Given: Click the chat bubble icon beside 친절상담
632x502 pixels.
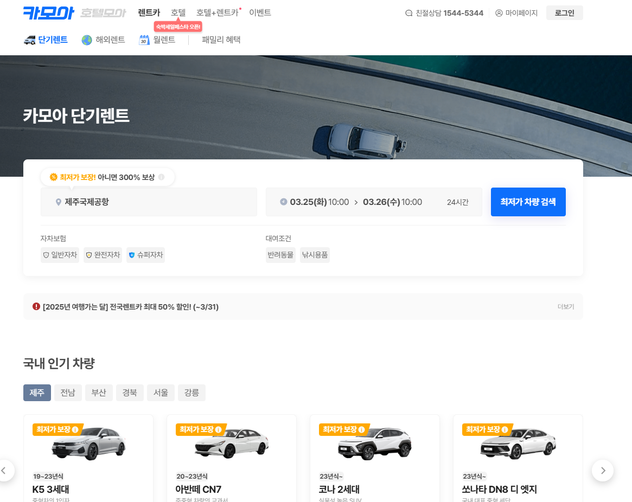Looking at the screenshot, I should pos(408,12).
